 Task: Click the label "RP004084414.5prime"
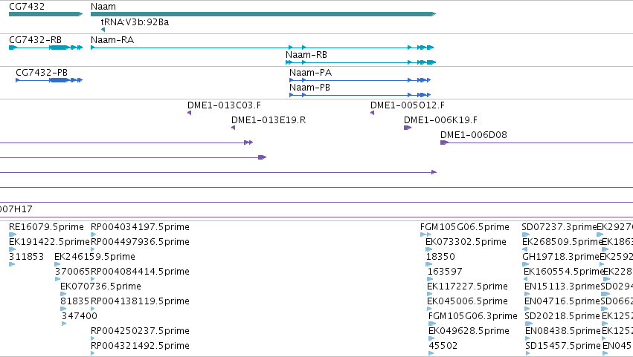click(x=140, y=272)
